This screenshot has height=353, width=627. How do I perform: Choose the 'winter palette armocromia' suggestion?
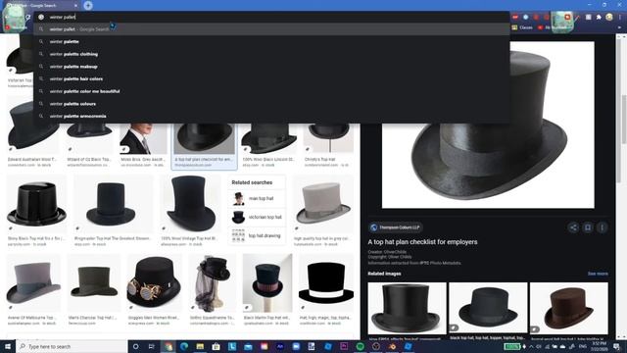[x=272, y=116]
